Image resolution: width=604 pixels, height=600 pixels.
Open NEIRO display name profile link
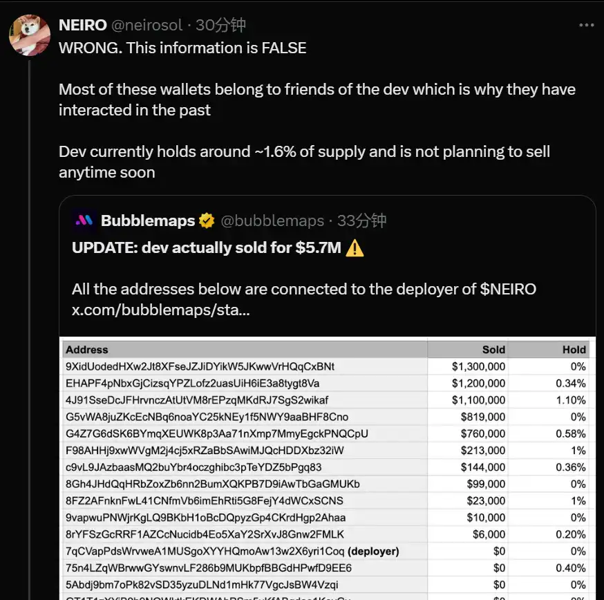pos(82,26)
